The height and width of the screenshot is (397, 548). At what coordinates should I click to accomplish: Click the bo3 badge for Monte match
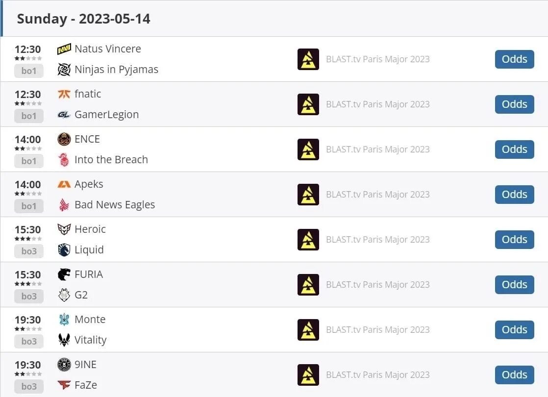click(x=29, y=342)
